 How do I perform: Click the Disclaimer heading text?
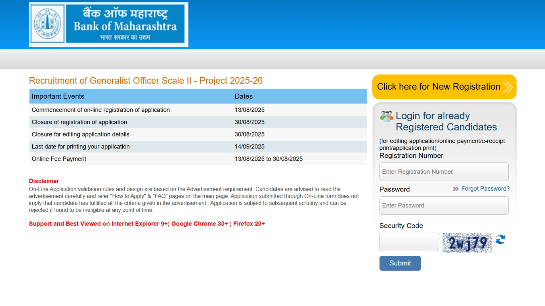tap(44, 181)
